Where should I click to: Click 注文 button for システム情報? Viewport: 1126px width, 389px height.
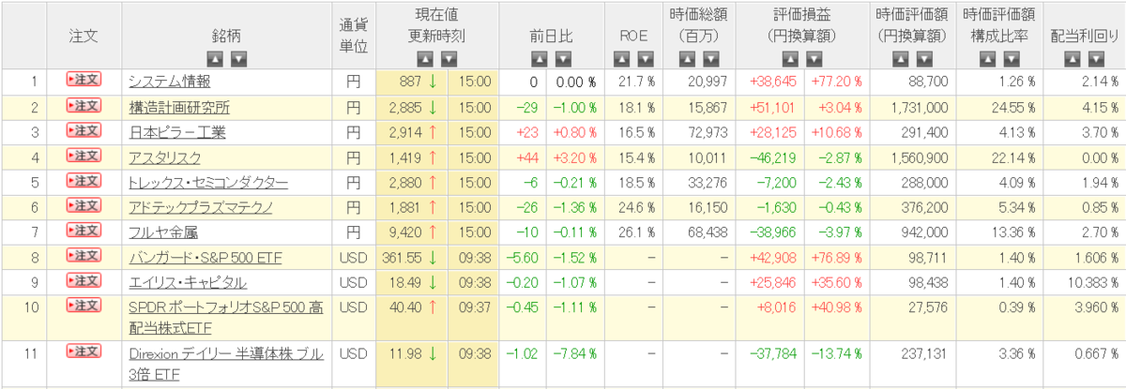click(84, 81)
